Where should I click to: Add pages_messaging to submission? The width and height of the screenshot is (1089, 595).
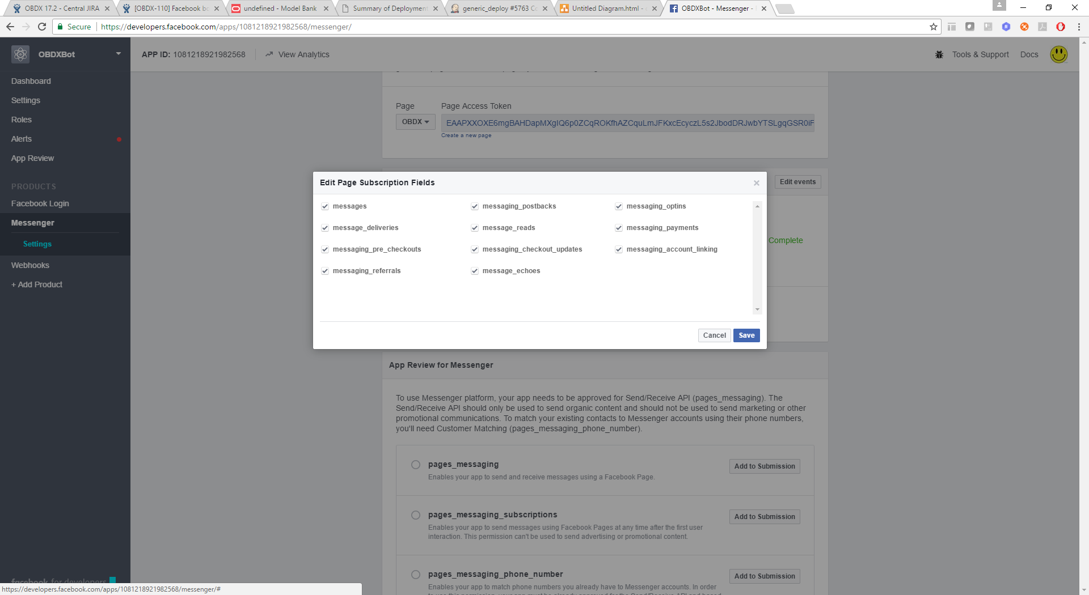[x=765, y=466]
